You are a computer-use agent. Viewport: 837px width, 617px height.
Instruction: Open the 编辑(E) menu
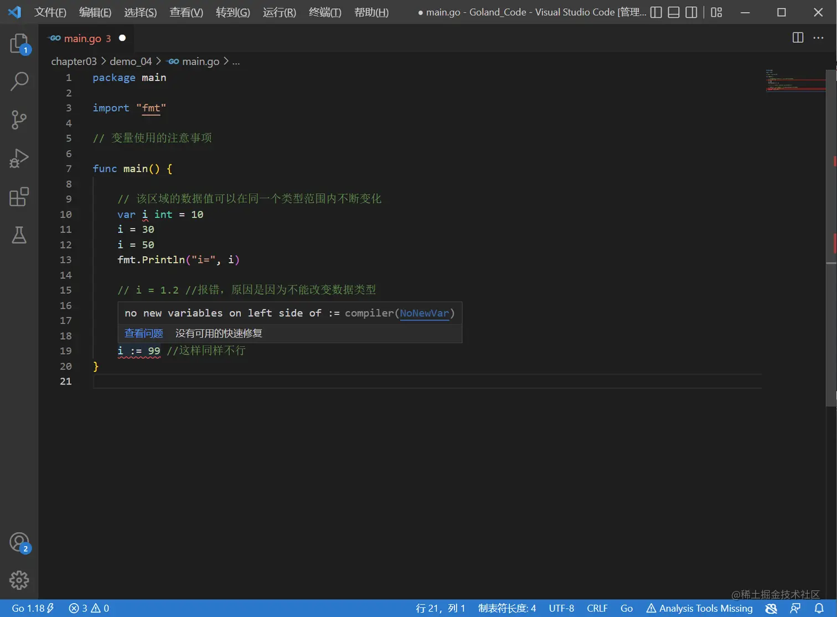(95, 12)
